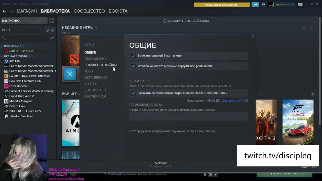Screen dimensions: 322x181
Task: Select the Path of Exile list icon
Action: (x=6, y=106)
